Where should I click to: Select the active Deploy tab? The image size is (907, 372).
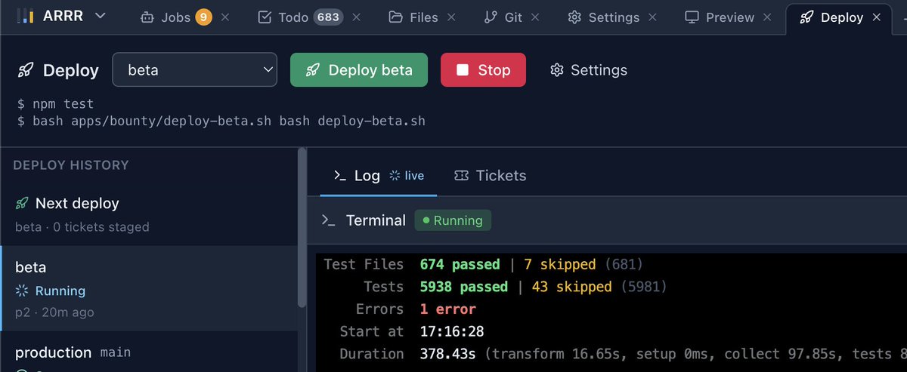tap(840, 17)
